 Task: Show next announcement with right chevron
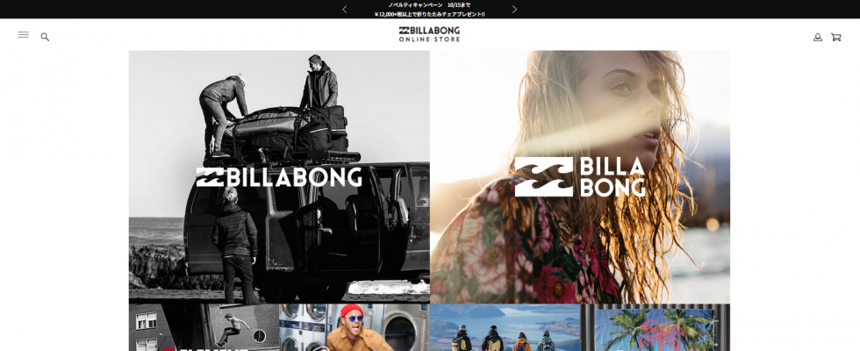click(x=514, y=10)
